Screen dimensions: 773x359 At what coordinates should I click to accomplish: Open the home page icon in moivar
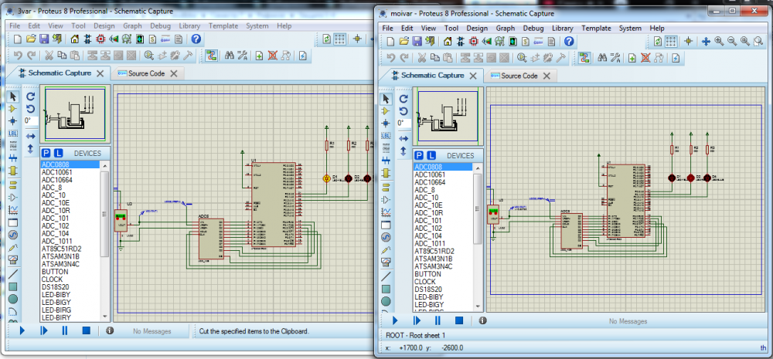pyautogui.click(x=447, y=41)
